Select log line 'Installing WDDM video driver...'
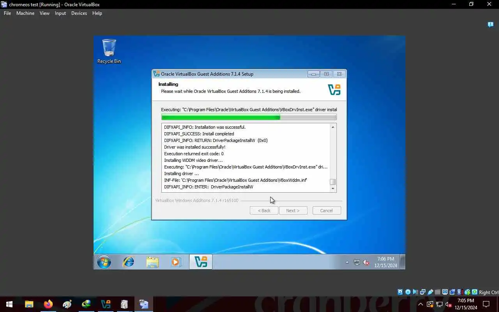 pos(193,160)
